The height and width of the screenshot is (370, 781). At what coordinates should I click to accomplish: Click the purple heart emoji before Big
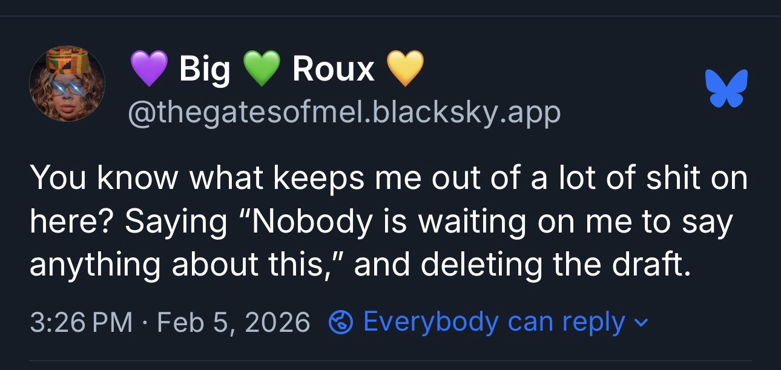pyautogui.click(x=148, y=68)
